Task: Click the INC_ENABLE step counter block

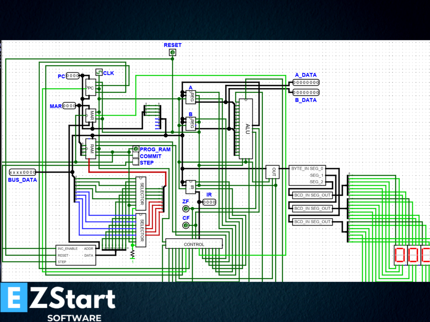Action: pyautogui.click(x=76, y=255)
